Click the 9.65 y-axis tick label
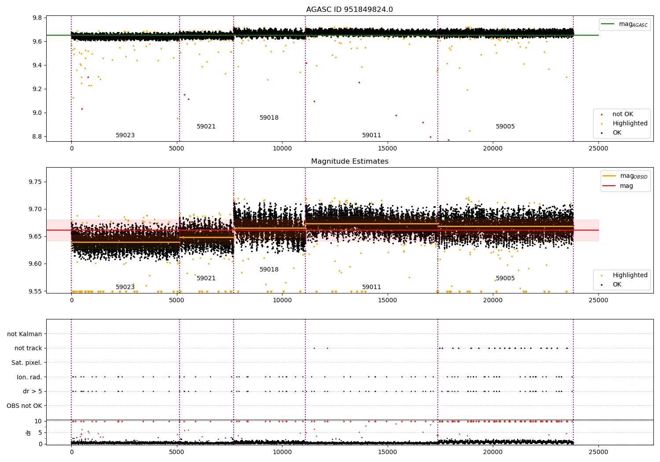660x462 pixels. (x=36, y=237)
